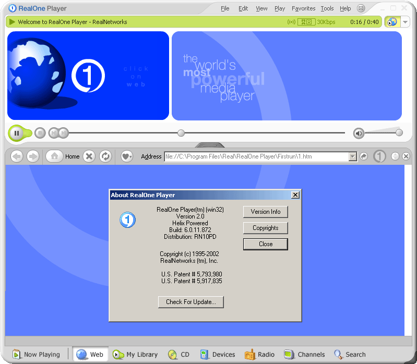This screenshot has width=417, height=364.
Task: Skip to next clip button
Action: (x=64, y=133)
